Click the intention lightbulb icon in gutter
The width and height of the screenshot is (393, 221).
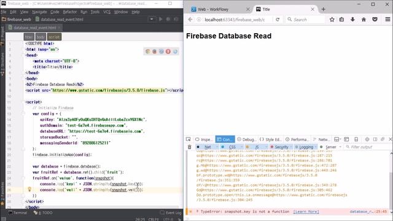click(x=29, y=190)
